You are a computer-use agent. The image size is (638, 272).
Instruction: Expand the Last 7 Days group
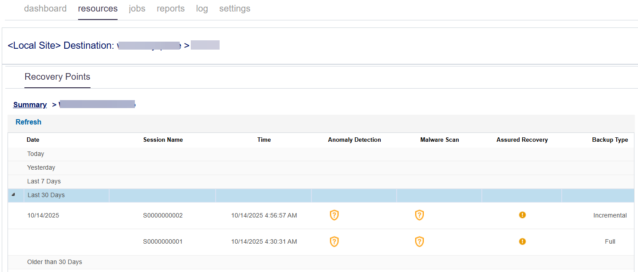pos(44,182)
